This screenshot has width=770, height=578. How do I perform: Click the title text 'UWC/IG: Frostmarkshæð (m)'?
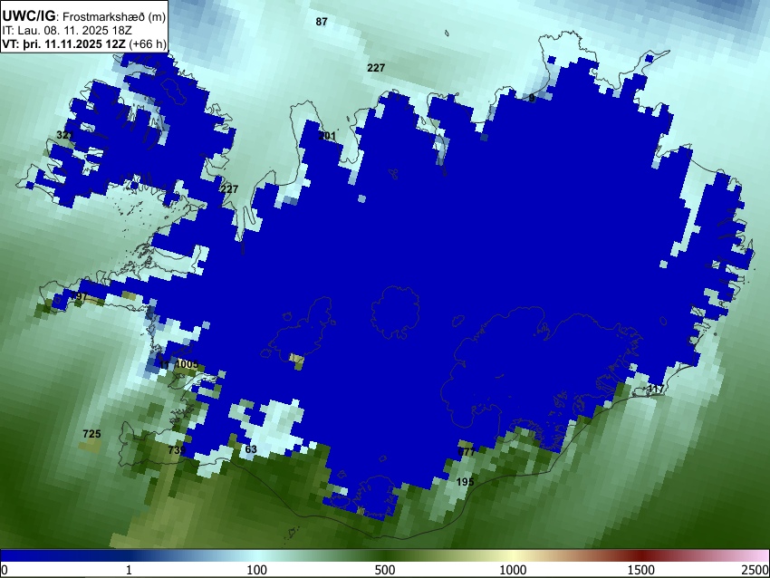point(84,15)
